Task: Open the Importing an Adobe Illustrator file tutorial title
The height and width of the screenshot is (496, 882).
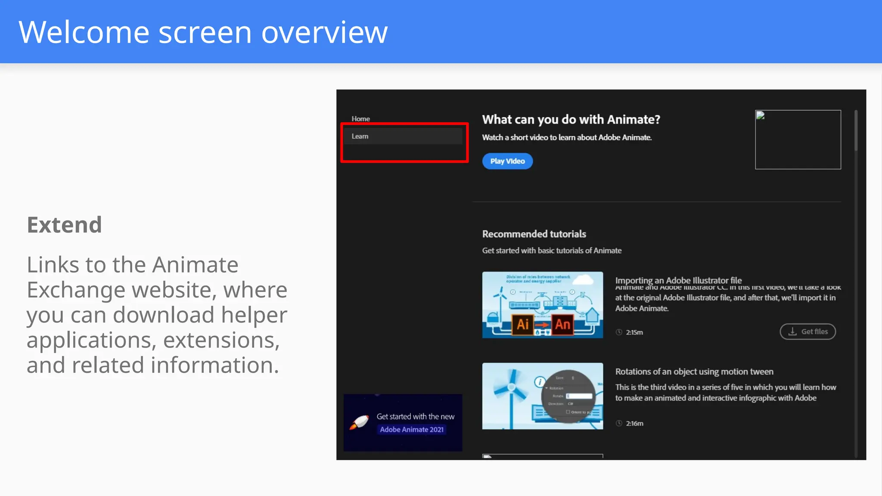Action: tap(678, 280)
